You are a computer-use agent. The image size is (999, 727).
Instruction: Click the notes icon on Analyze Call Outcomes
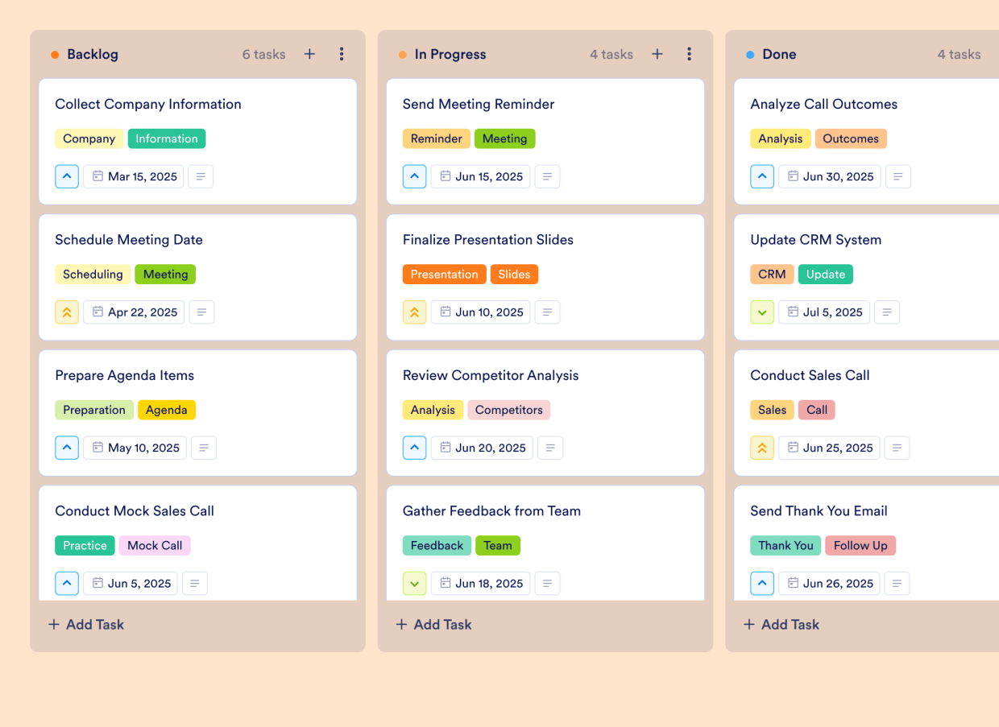pos(897,176)
